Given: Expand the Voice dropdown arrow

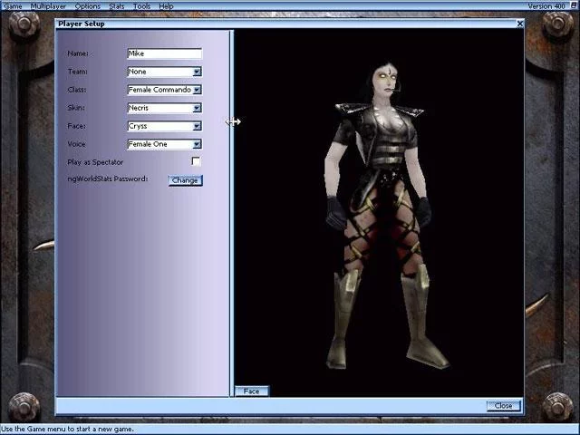Looking at the screenshot, I should pos(198,144).
